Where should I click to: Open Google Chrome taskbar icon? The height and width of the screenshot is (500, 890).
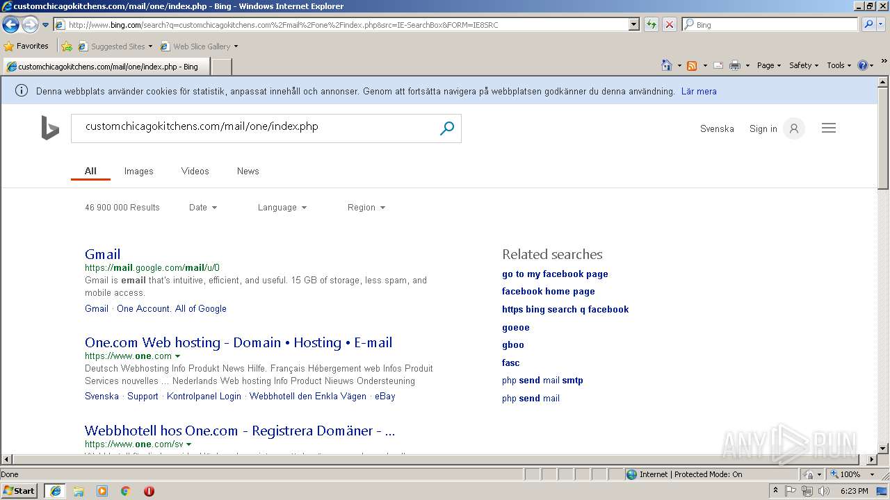coord(126,491)
